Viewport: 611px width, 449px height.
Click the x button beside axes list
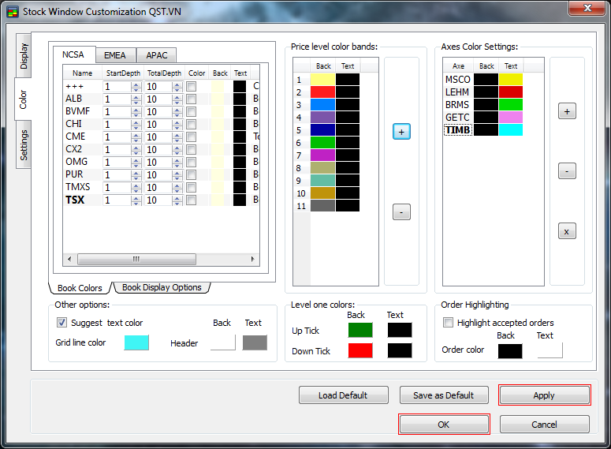coord(567,231)
